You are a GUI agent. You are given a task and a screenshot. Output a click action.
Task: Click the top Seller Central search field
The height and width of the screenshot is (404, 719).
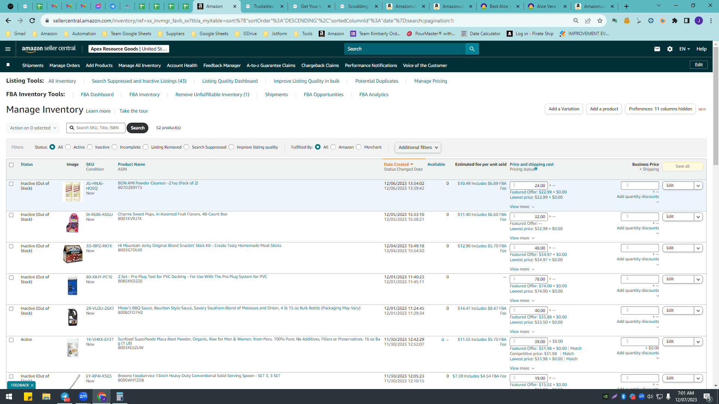tap(405, 49)
